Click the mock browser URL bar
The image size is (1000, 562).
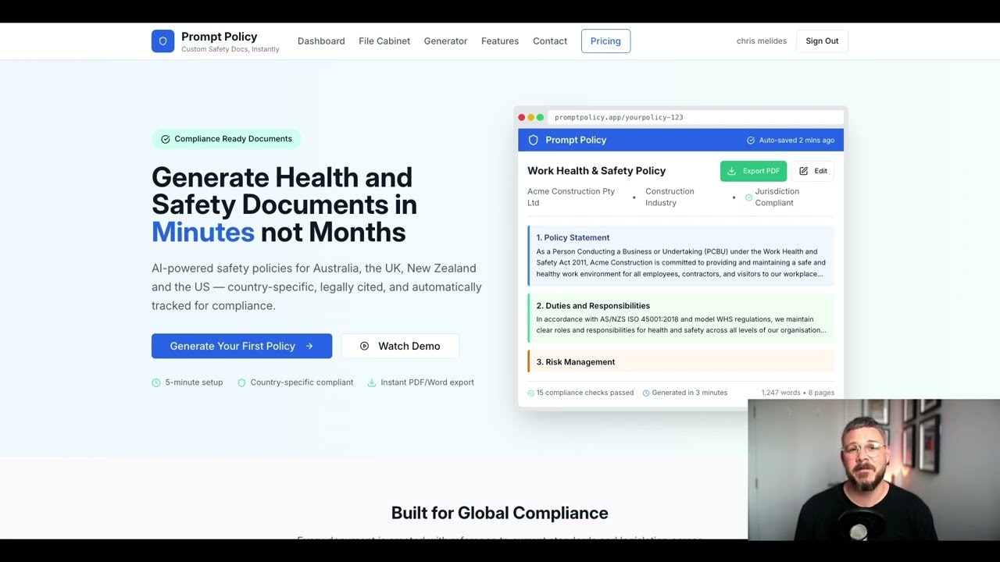click(x=695, y=117)
